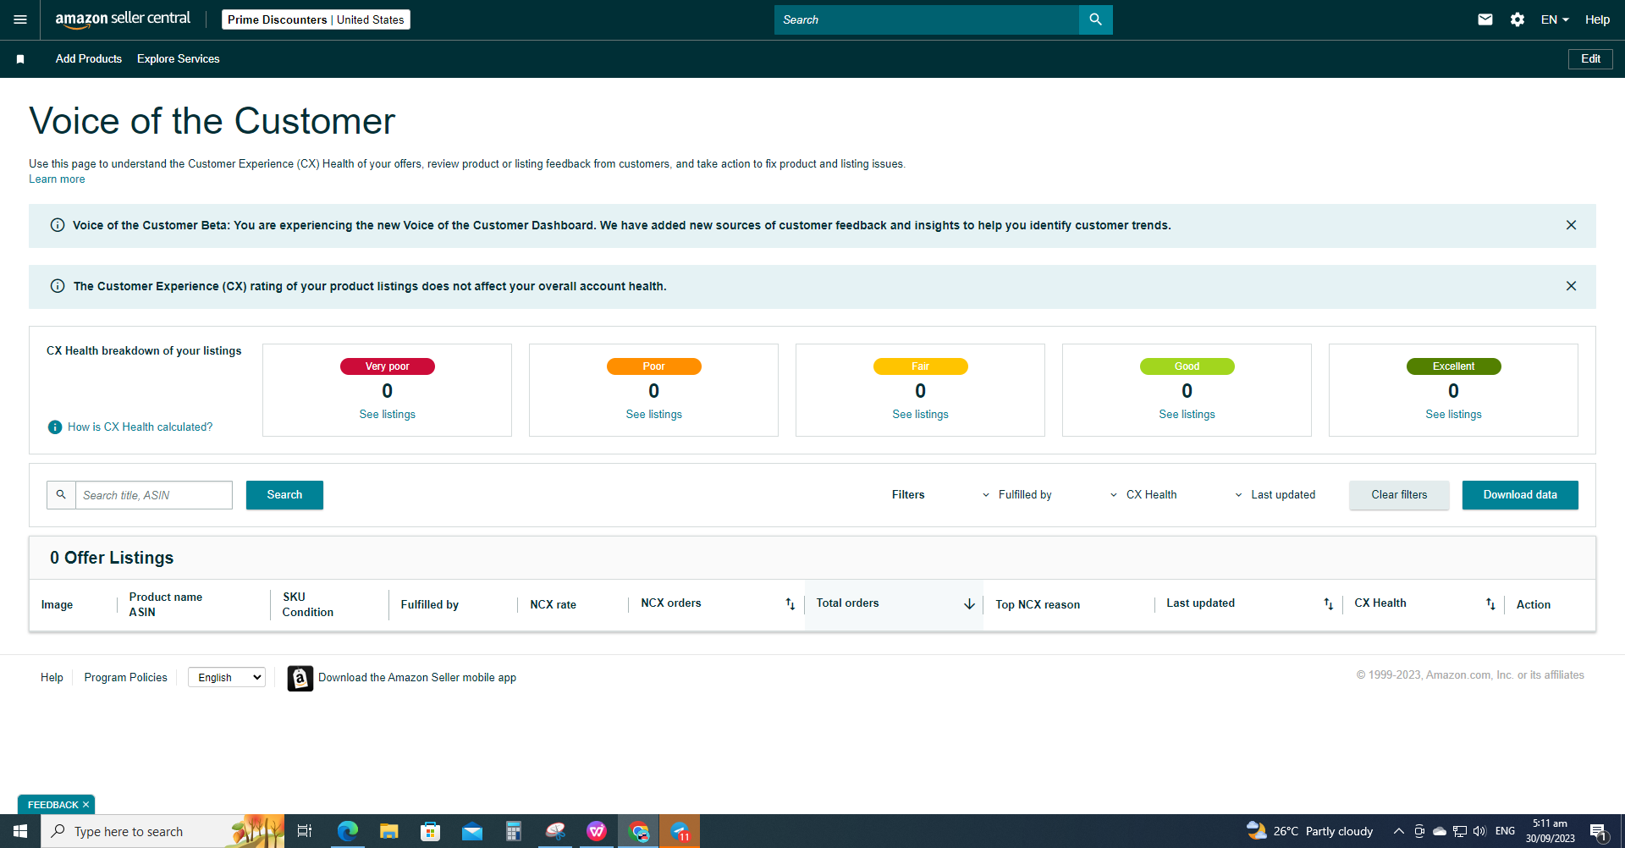Click the Learn more link
Screen dimensions: 1625x848
pyautogui.click(x=57, y=179)
